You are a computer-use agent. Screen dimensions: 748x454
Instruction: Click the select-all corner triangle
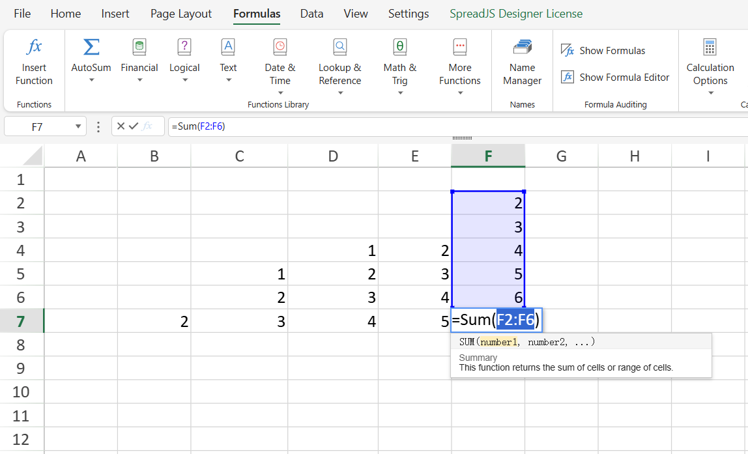pyautogui.click(x=33, y=156)
